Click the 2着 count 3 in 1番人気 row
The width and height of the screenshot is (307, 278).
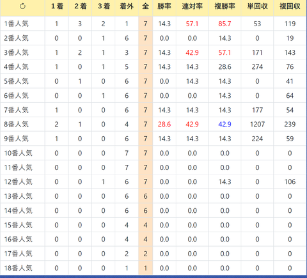click(x=80, y=24)
